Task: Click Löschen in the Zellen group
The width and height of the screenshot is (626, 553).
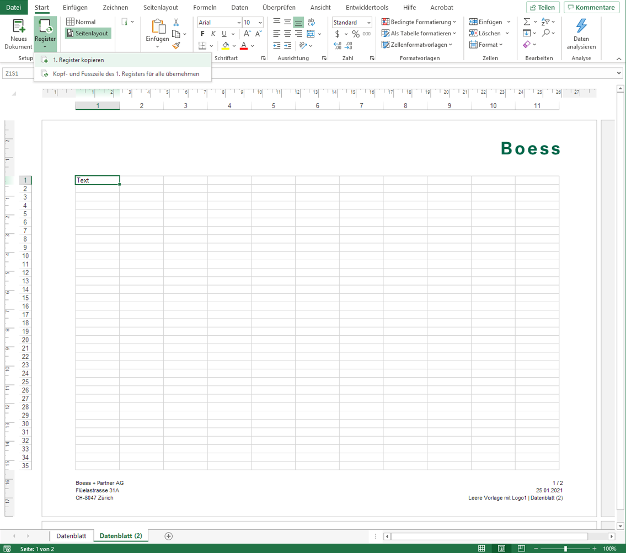Action: pyautogui.click(x=489, y=34)
